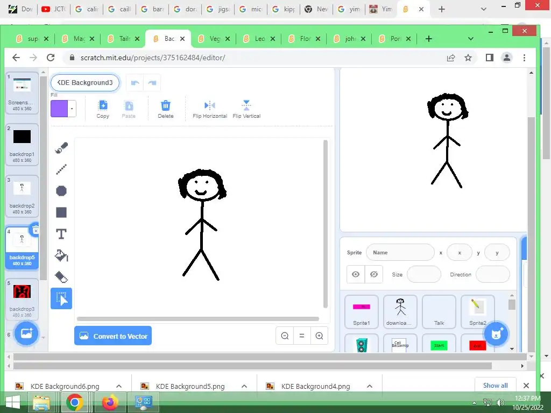Show the sprite with eye icon
The height and width of the screenshot is (413, 551).
click(356, 274)
